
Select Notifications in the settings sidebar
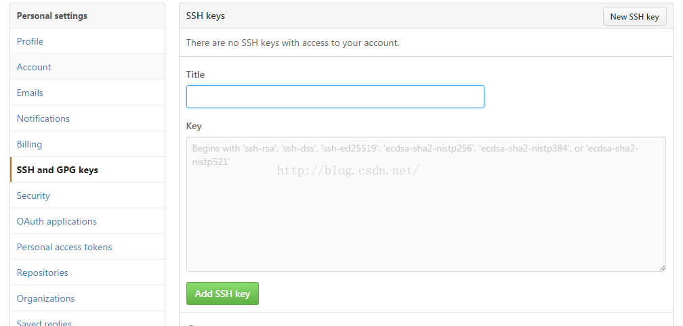[x=43, y=118]
